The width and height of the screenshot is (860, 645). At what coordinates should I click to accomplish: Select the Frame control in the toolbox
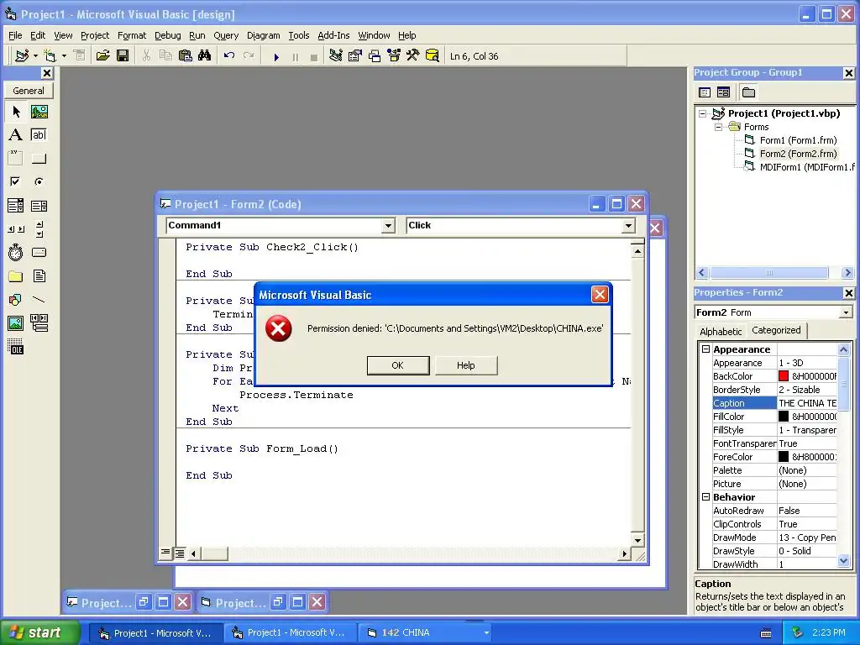coord(16,159)
